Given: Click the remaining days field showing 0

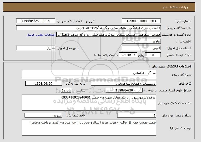Looking at the screenshot, I should [x=153, y=55].
